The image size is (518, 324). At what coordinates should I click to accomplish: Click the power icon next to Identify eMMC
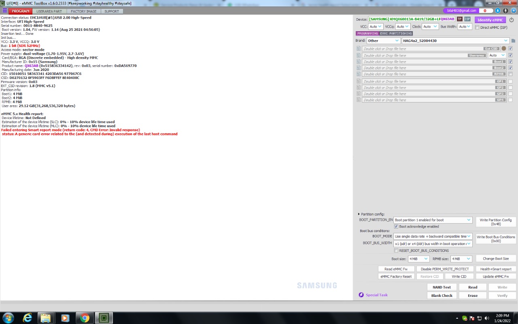tap(512, 20)
